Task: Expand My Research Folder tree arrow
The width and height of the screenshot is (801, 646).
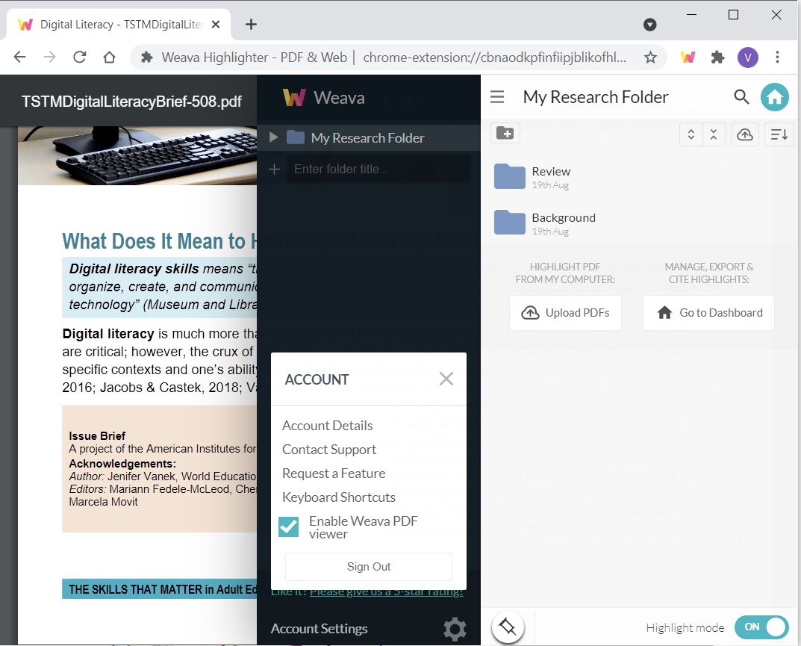Action: [273, 137]
